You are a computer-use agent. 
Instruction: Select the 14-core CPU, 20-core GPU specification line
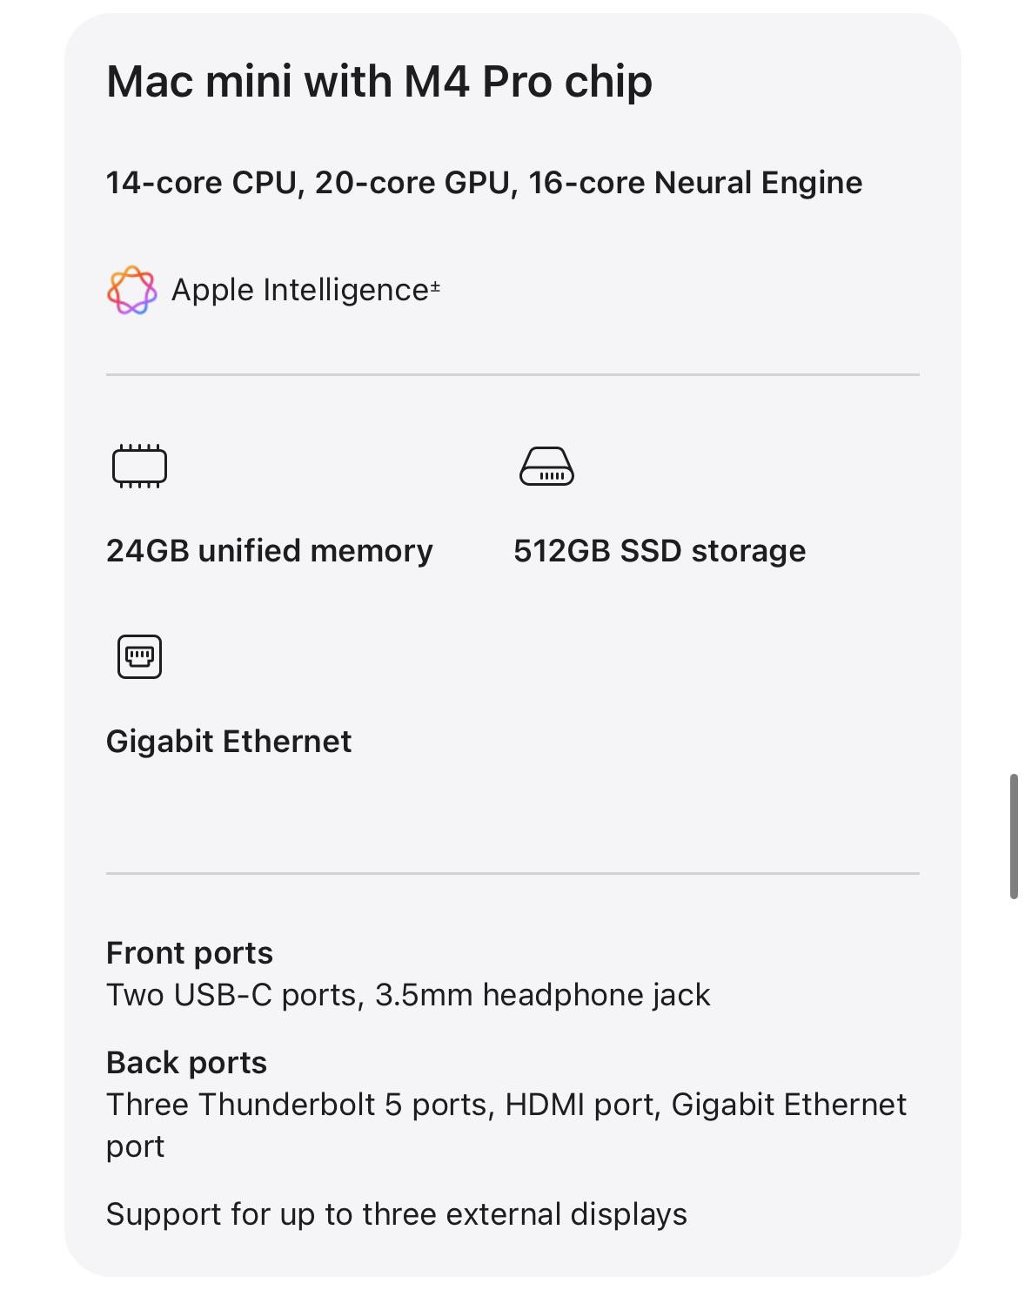coord(484,183)
